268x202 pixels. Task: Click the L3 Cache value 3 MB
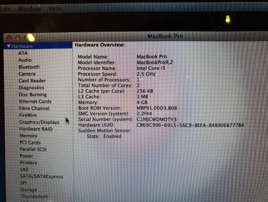pos(142,97)
